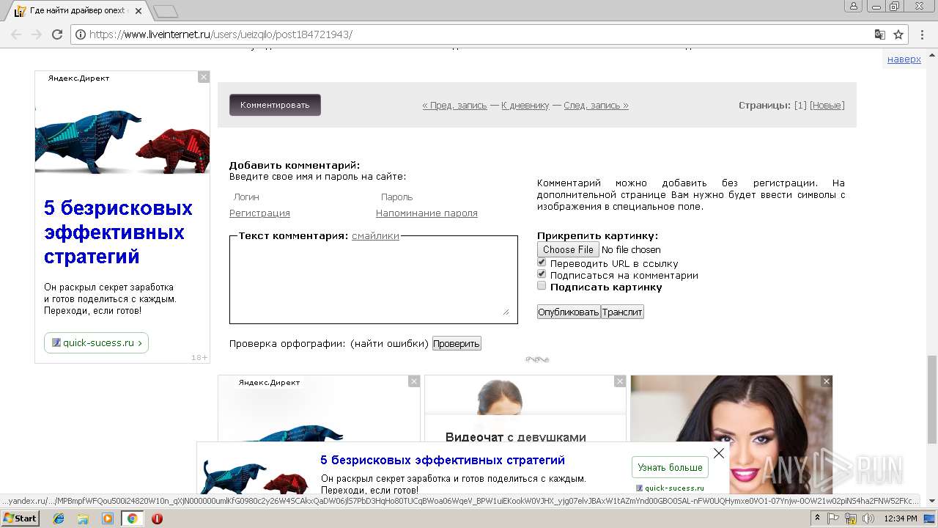This screenshot has width=938, height=528.
Task: Click the site info icon in address bar
Action: [81, 34]
